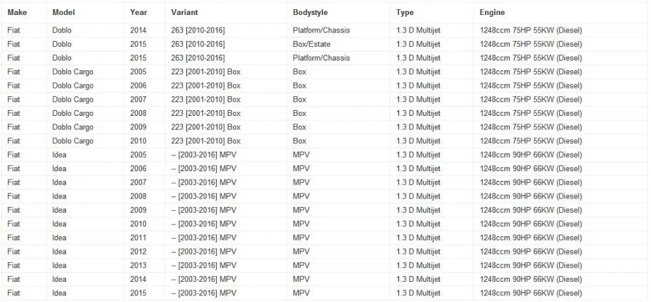Click the 2015 Doblo Platform/Chassis bodystyle cell
This screenshot has width=651, height=302.
click(322, 58)
